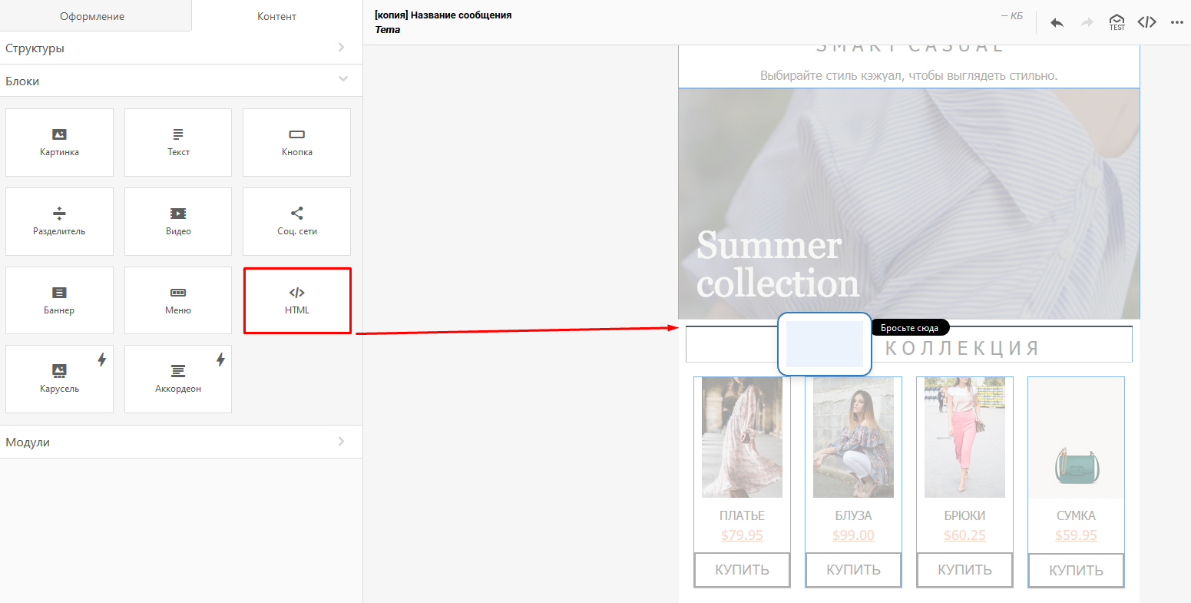This screenshot has width=1191, height=603.
Task: Add the Соц. сети social block
Action: (x=296, y=221)
